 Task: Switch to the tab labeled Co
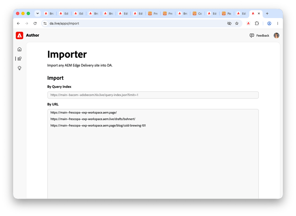(x=197, y=13)
